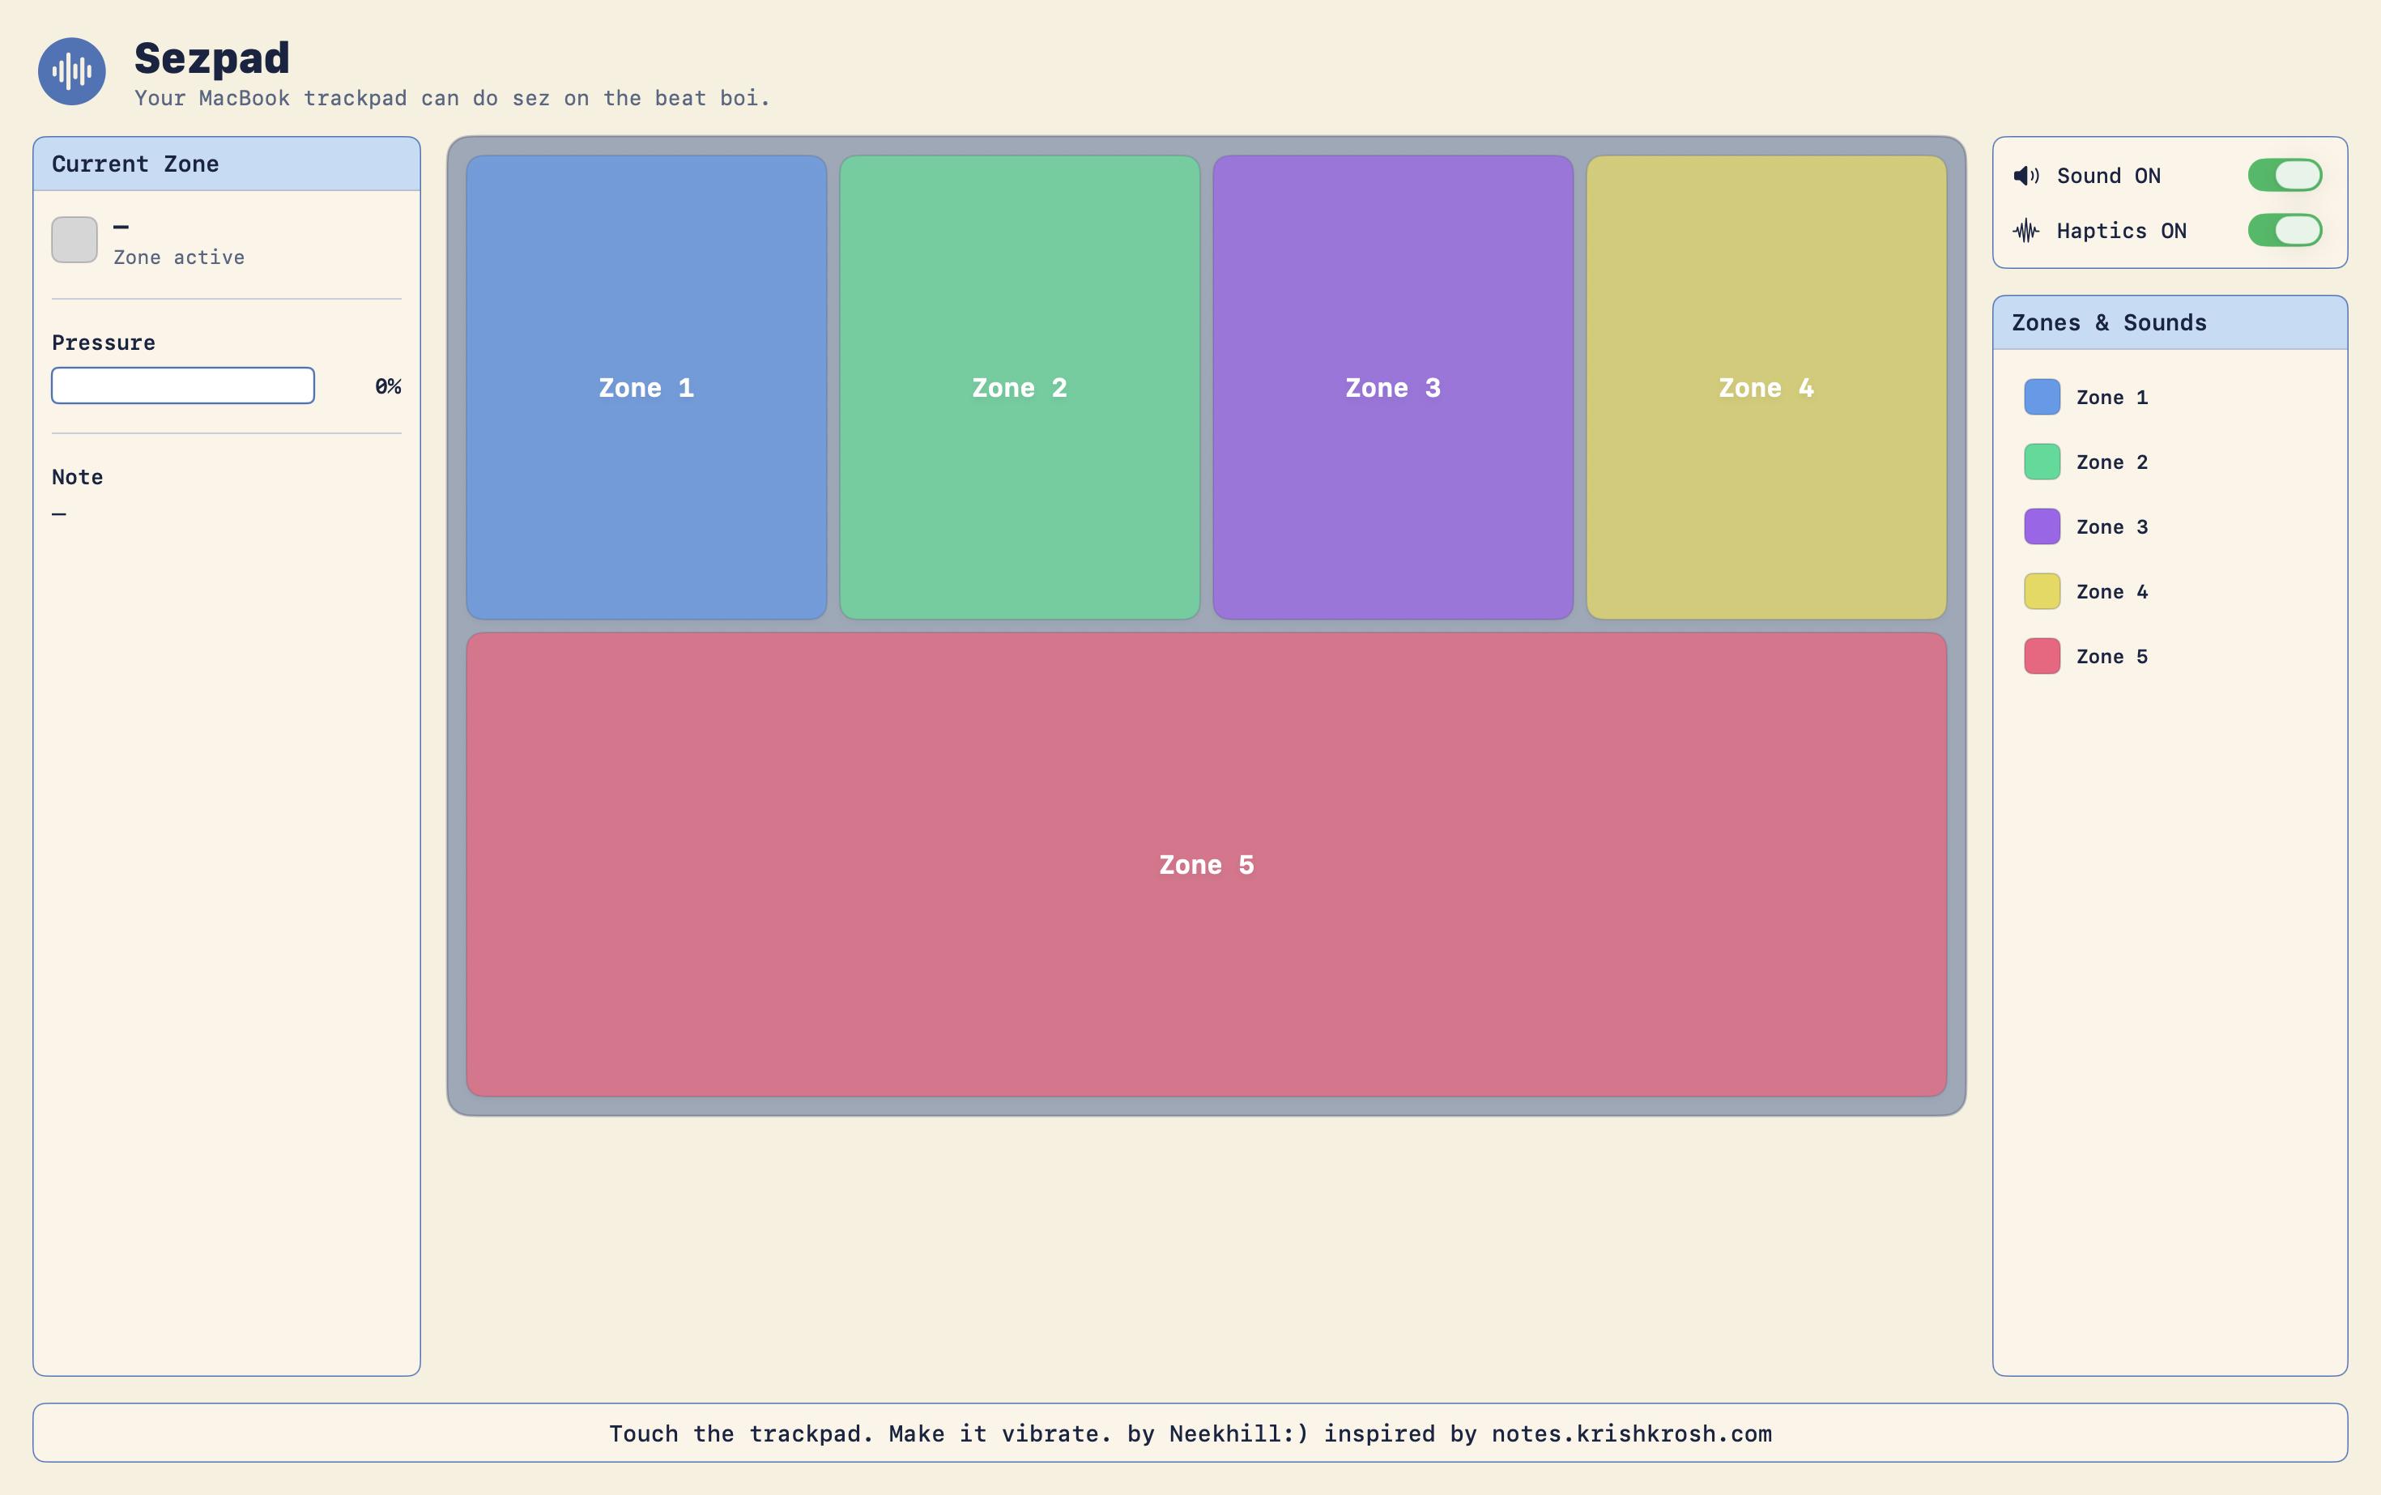Click the Pressure label
This screenshot has width=2381, height=1495.
tap(103, 342)
